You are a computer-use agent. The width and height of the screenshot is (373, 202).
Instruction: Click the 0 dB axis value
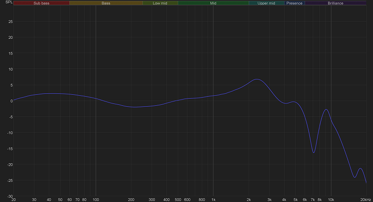click(11, 101)
